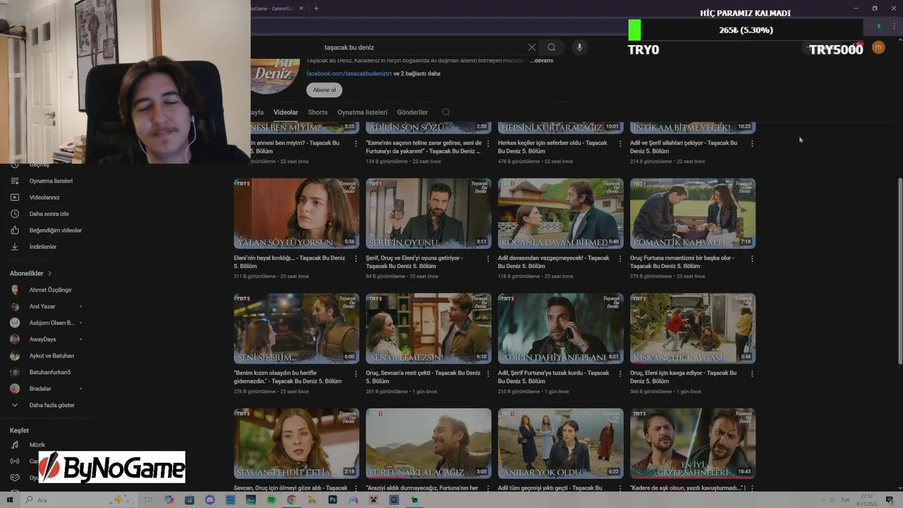Open the orange profile avatar menu
The width and height of the screenshot is (903, 508).
[x=878, y=47]
